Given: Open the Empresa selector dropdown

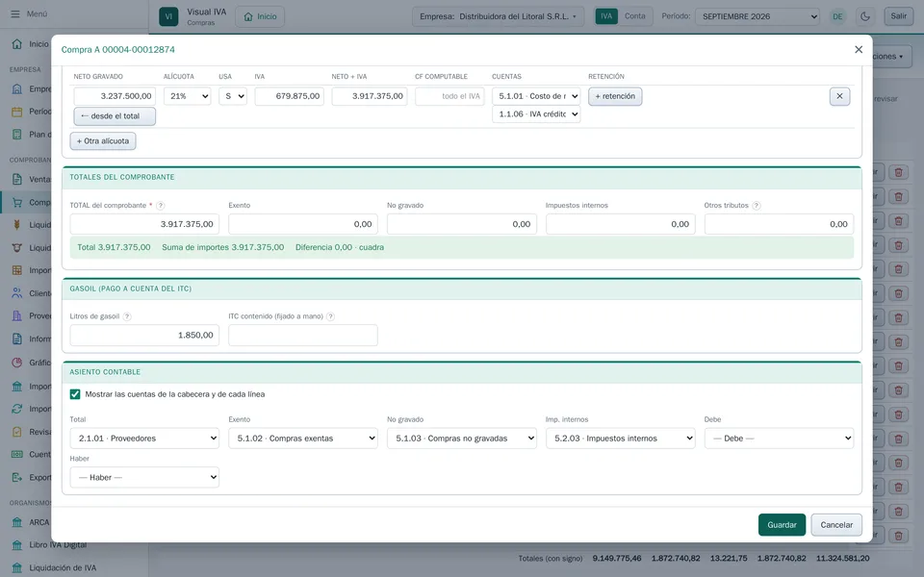Looking at the screenshot, I should 498,16.
